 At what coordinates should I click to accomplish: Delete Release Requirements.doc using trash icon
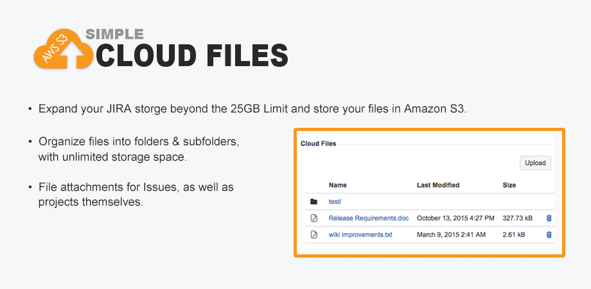point(549,218)
